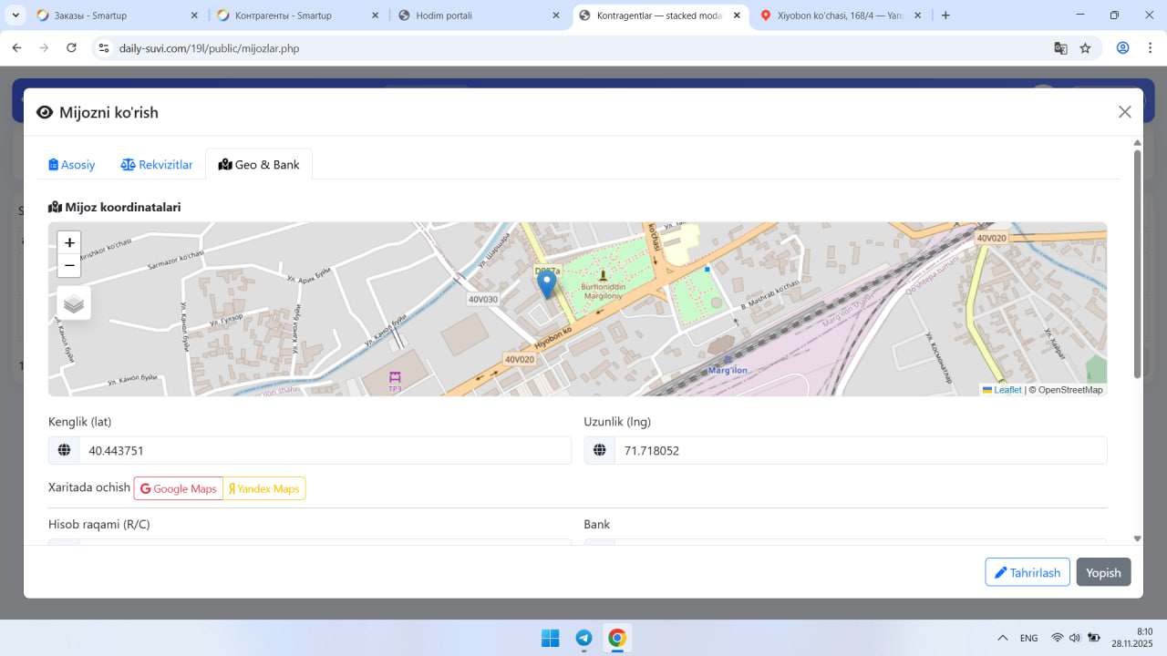Open Chrome's three-dot menu
The image size is (1167, 656).
(x=1149, y=48)
